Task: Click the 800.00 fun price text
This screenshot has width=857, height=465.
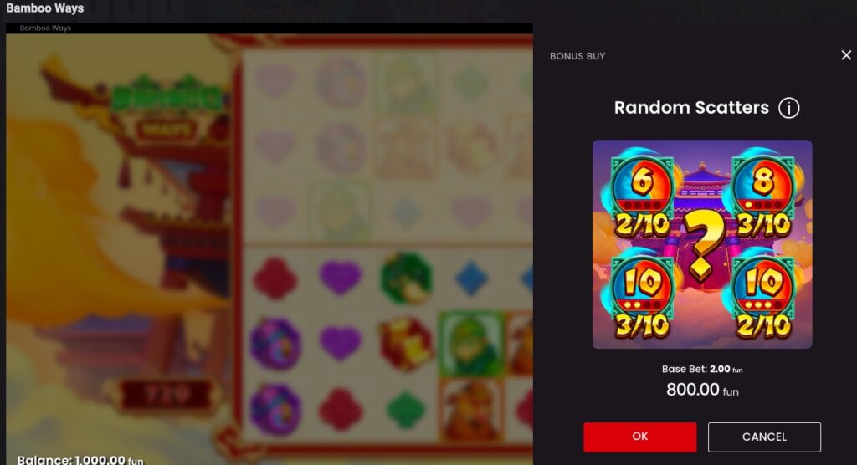Action: 702,390
